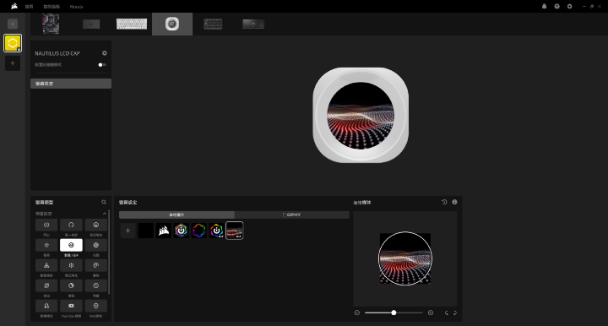
Task: Open the help question mark icon
Action: (x=556, y=6)
